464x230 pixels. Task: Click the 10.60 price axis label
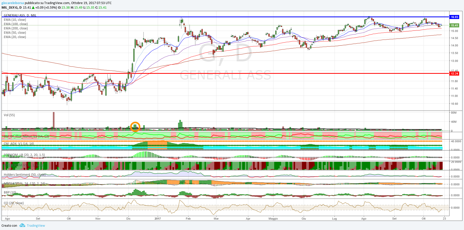pos(455,104)
